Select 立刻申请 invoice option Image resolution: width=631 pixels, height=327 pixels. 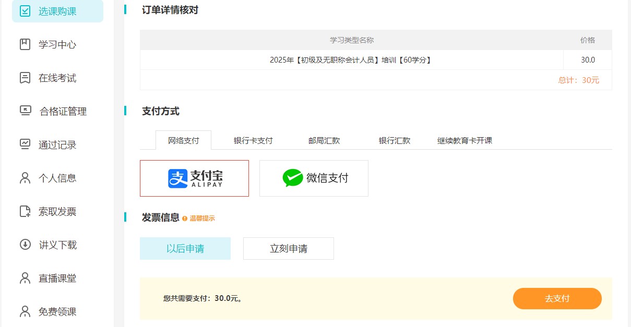click(x=288, y=249)
